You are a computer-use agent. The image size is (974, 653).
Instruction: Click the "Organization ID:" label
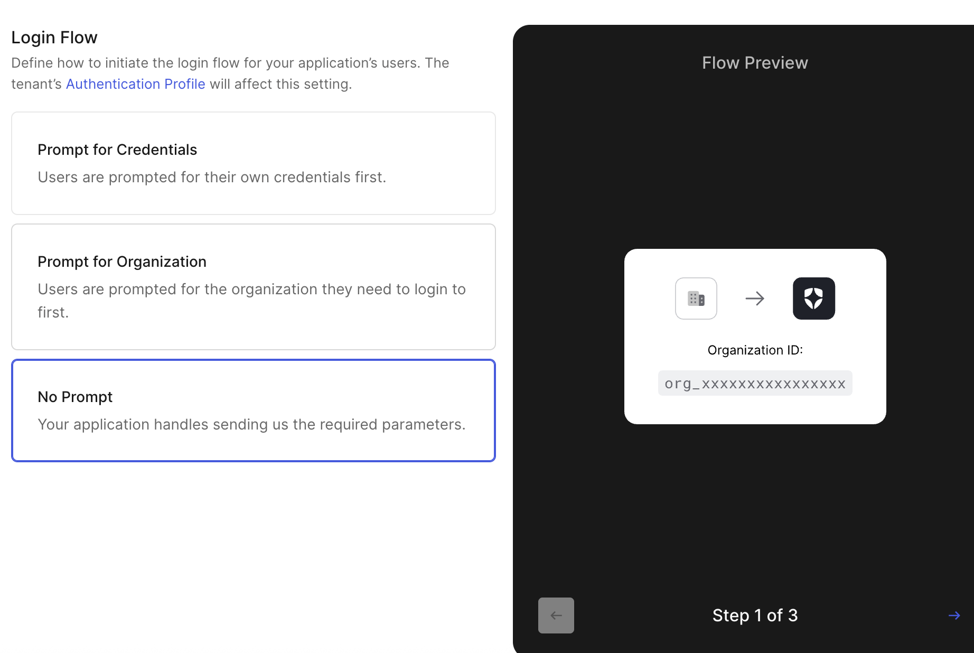(x=755, y=350)
